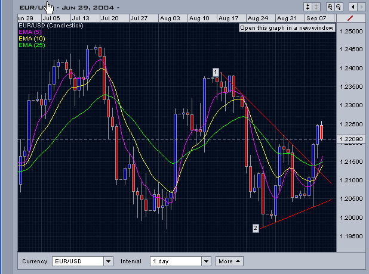Click the Currency label
369x274 pixels.
[35, 261]
